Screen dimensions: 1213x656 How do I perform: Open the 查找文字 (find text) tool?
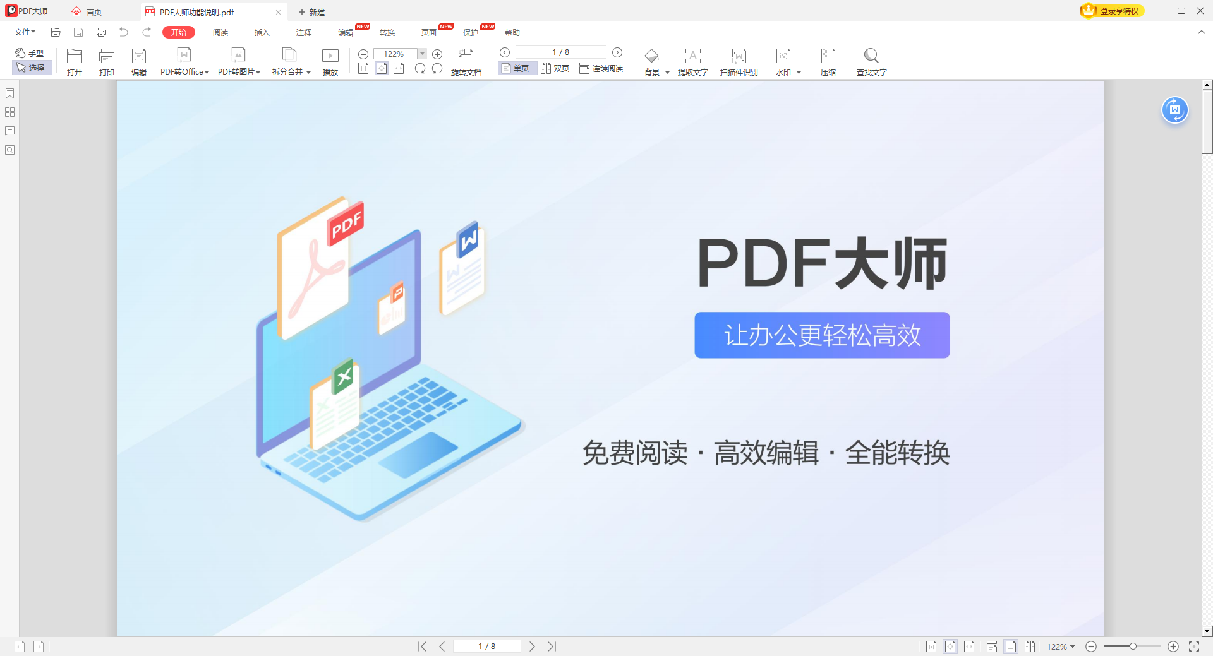click(x=871, y=61)
